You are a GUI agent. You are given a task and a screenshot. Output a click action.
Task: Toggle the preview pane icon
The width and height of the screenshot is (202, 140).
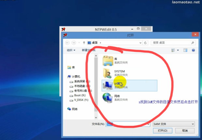[x=185, y=50]
